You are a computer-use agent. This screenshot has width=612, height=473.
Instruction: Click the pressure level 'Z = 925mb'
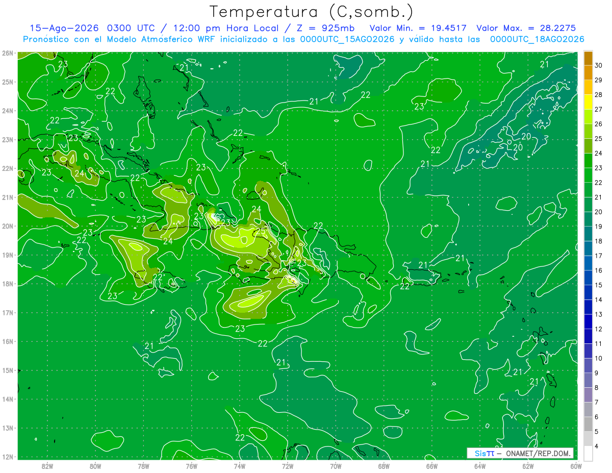tap(326, 28)
